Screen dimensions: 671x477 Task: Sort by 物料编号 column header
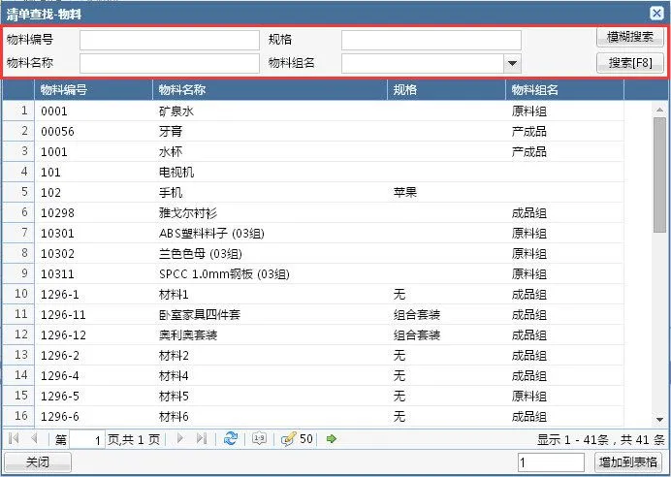(x=93, y=90)
